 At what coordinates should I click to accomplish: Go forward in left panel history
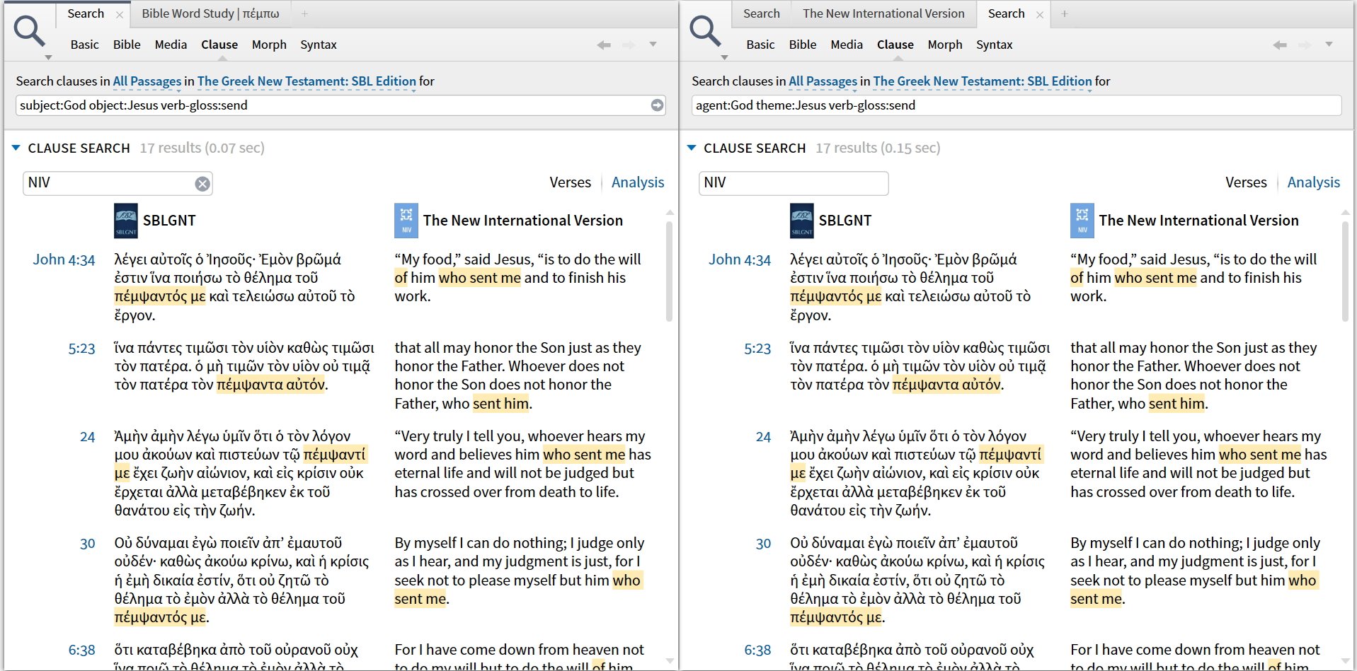click(x=628, y=45)
